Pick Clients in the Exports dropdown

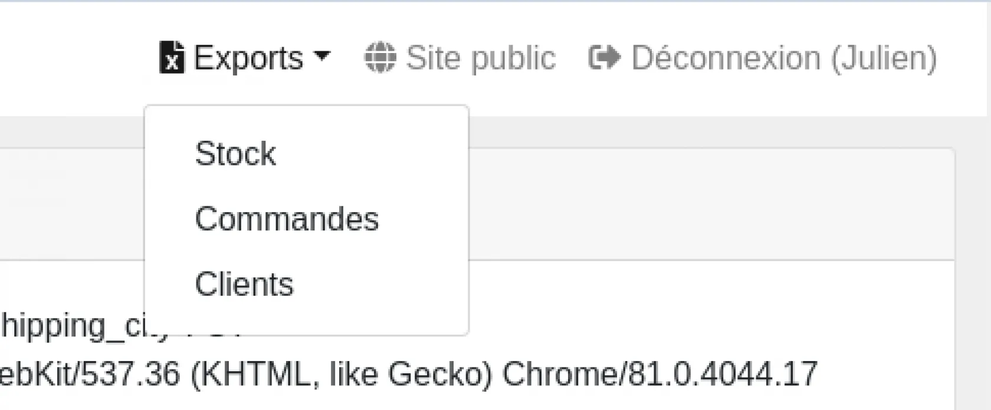[244, 285]
